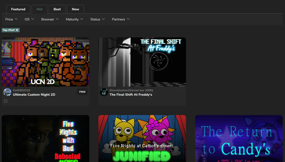Open Five Nights with Bud Rebooted thumbnail

click(x=45, y=138)
